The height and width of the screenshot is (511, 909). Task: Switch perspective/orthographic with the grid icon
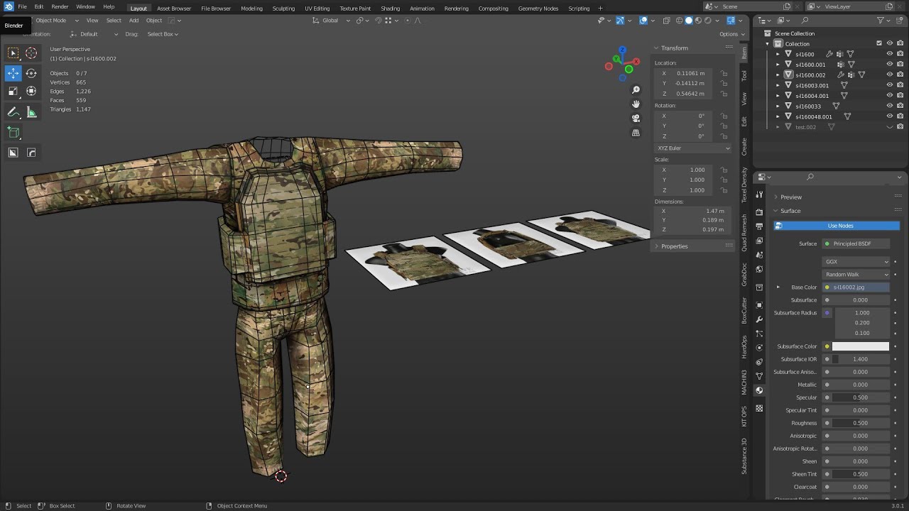pyautogui.click(x=636, y=133)
